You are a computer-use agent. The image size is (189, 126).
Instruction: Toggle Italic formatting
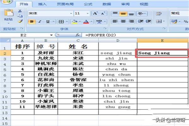tap(40, 22)
